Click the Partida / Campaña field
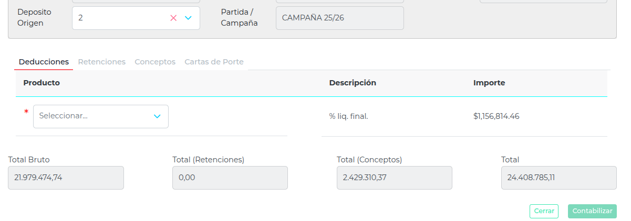This screenshot has width=631, height=221. click(x=339, y=18)
